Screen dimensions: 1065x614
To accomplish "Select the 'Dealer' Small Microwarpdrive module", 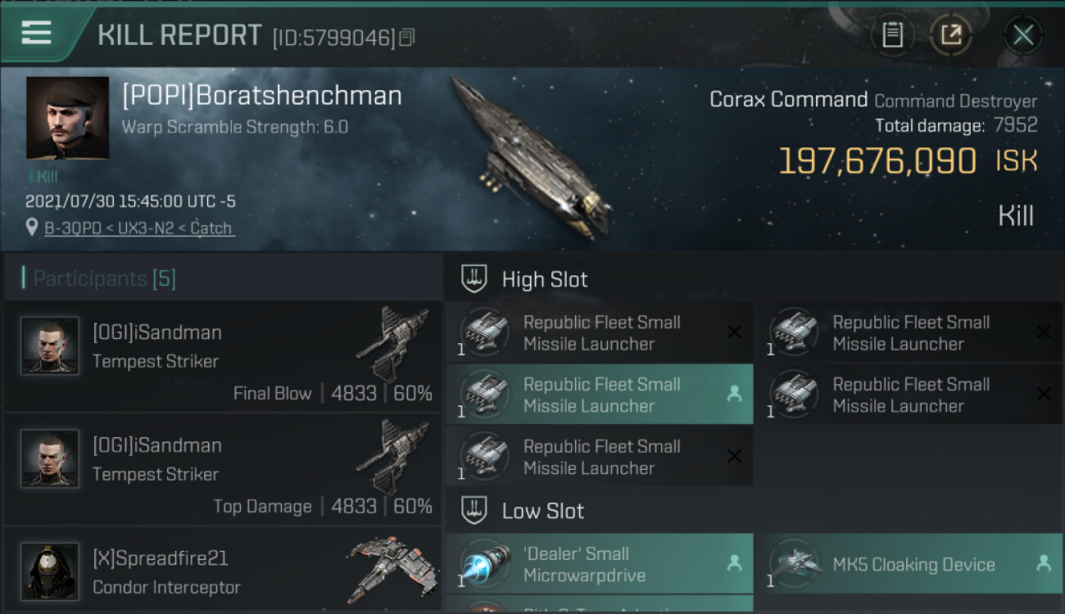I will (599, 564).
